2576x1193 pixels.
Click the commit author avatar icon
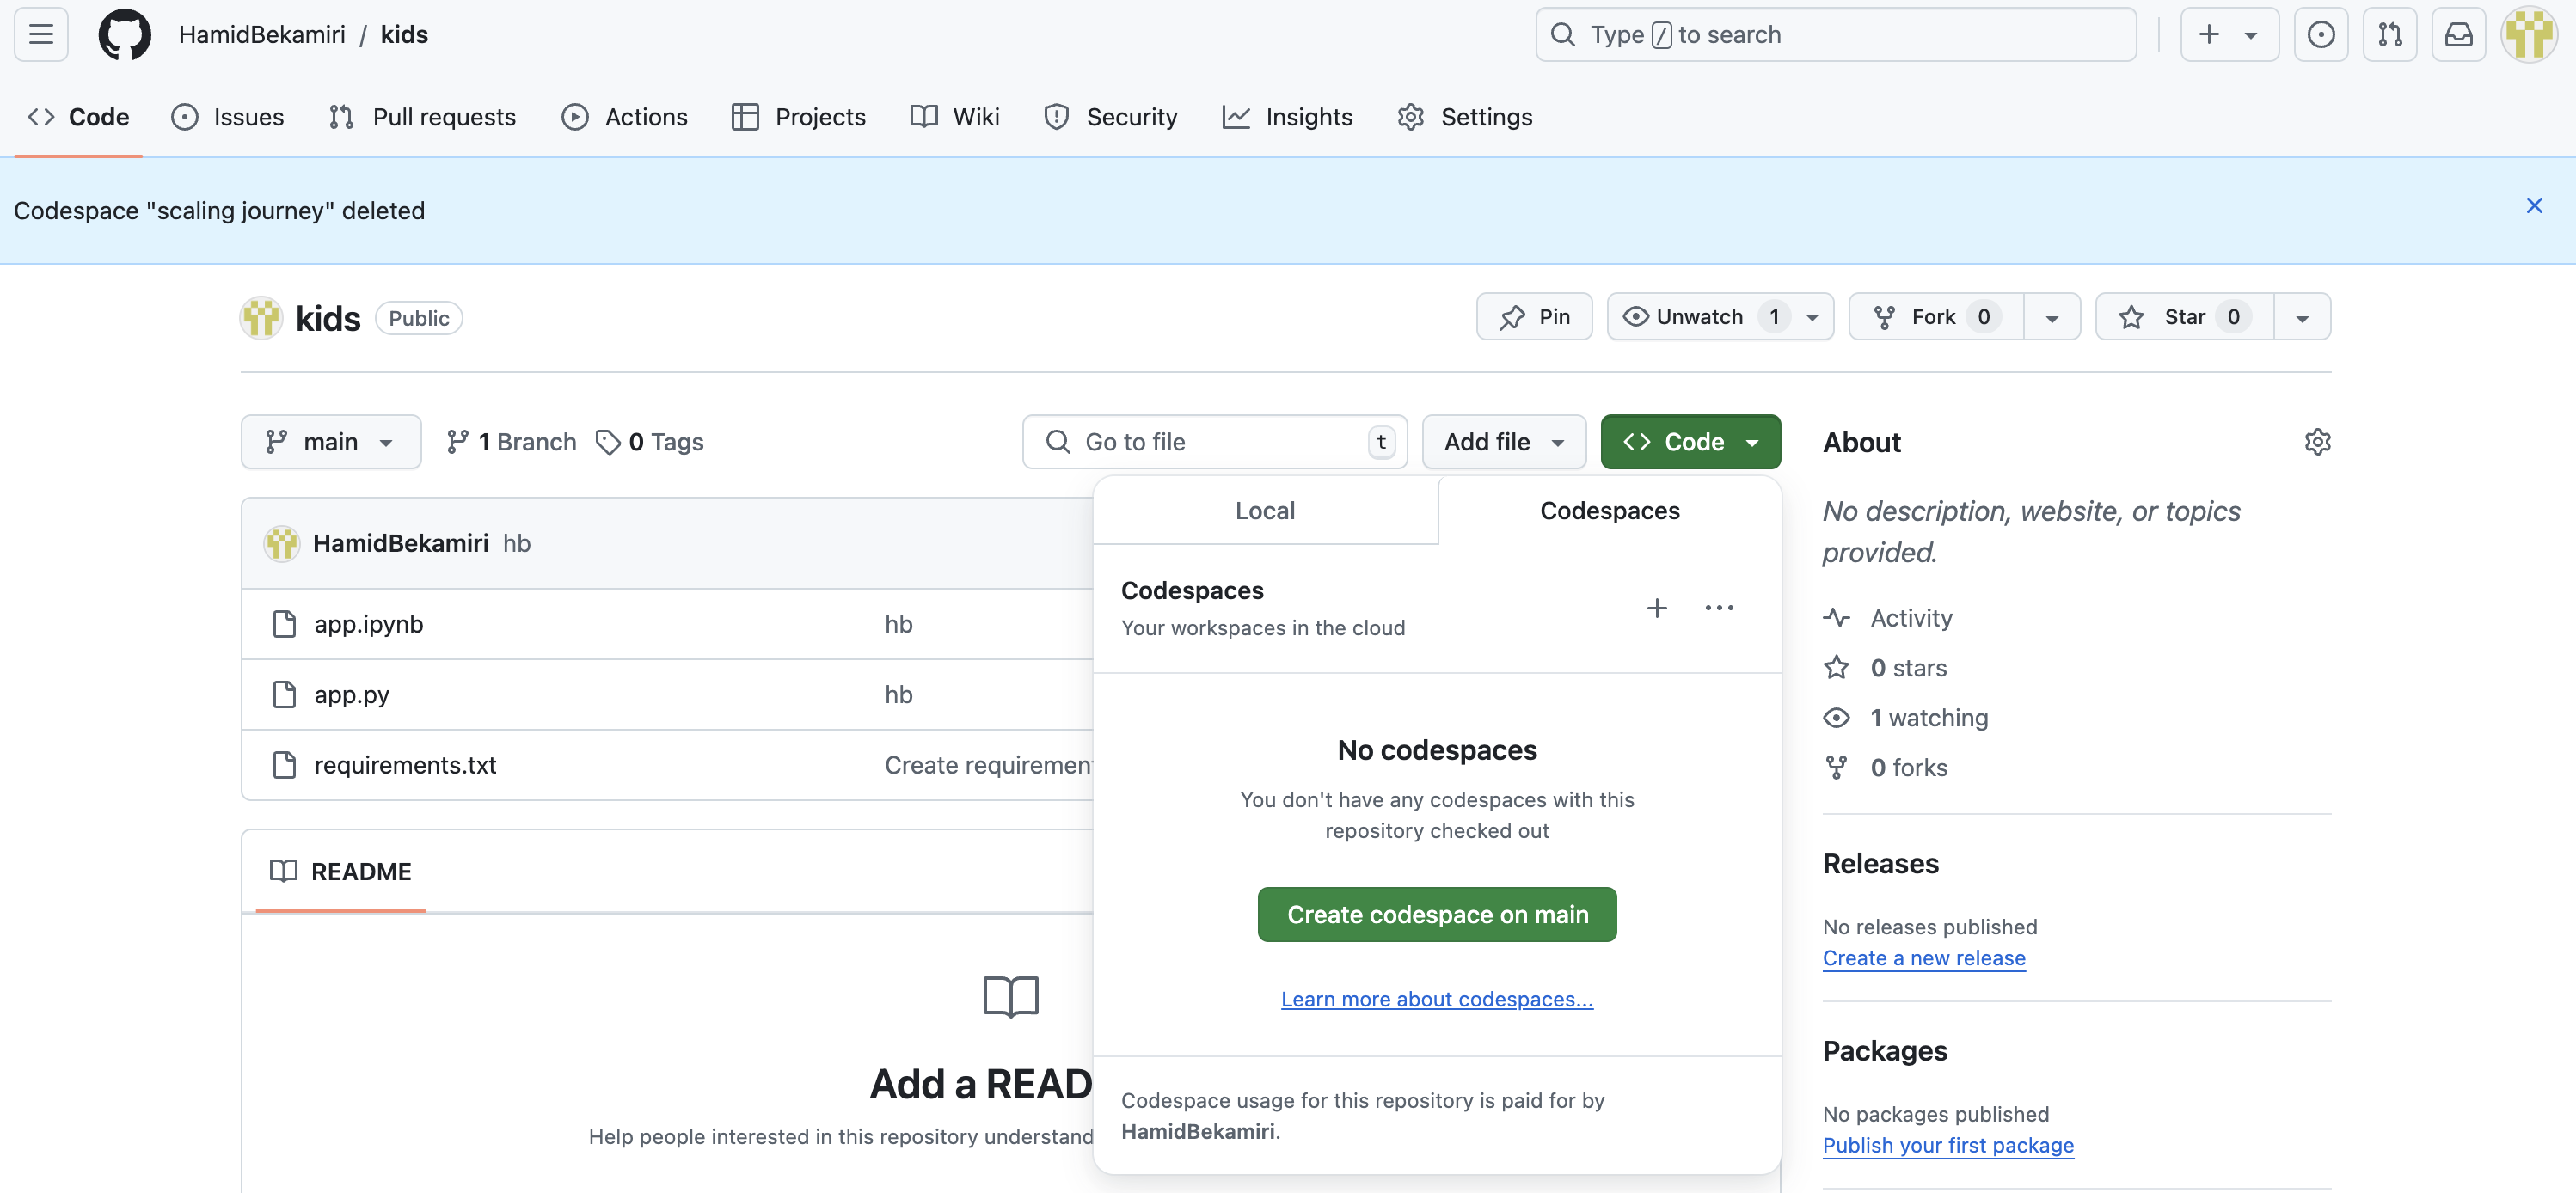281,543
